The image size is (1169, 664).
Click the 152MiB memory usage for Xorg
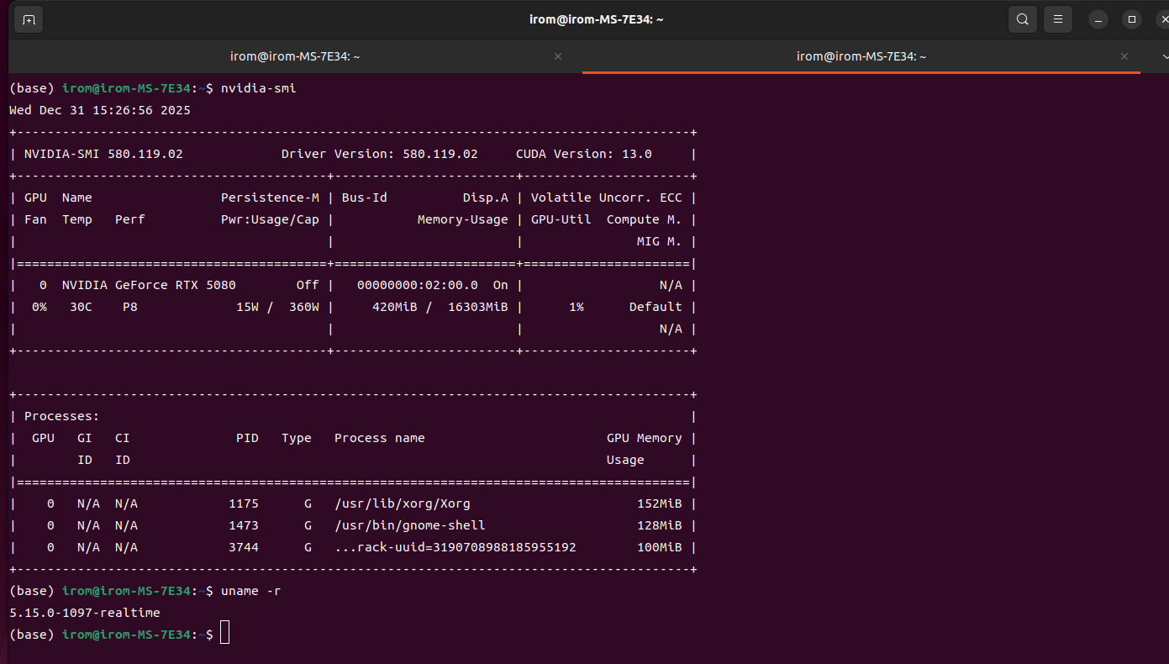point(660,503)
